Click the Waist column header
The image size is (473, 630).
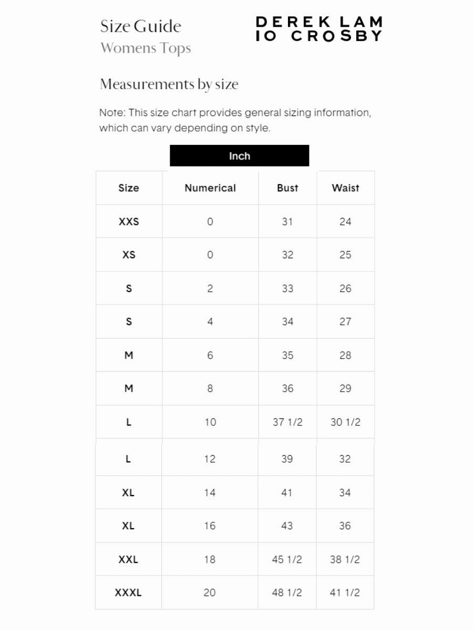345,188
